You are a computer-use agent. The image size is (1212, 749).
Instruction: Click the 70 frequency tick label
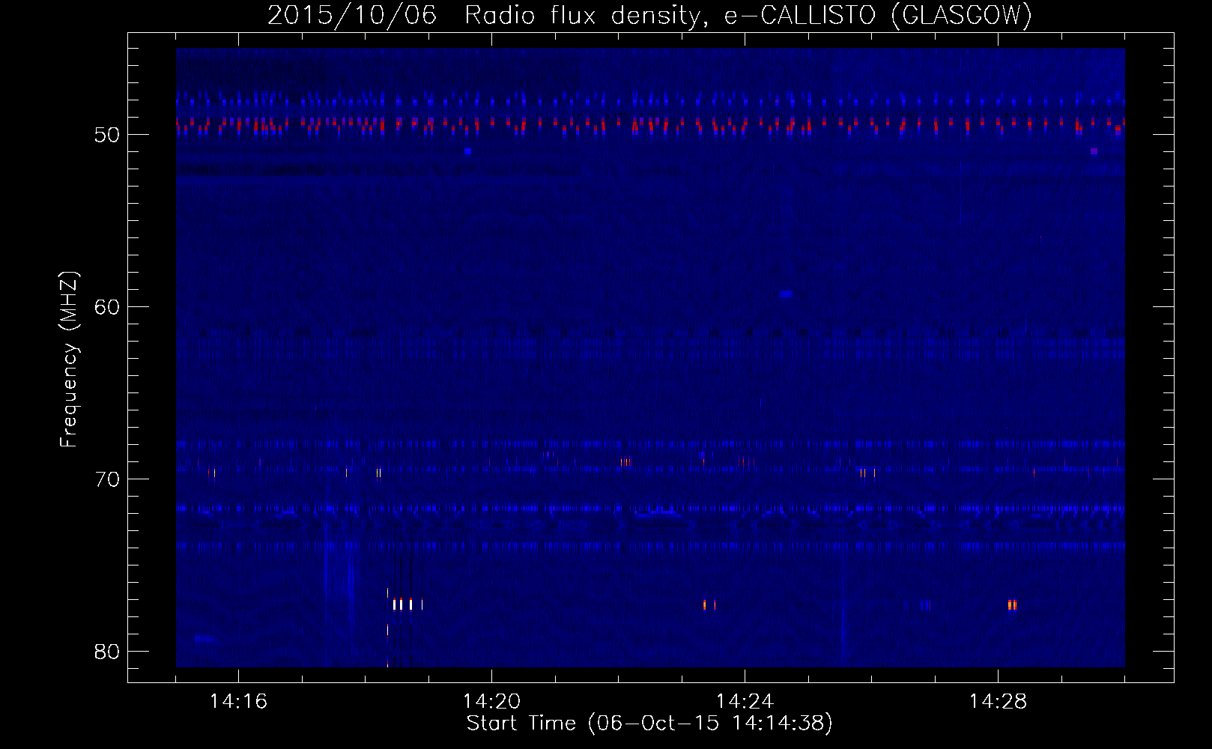107,479
